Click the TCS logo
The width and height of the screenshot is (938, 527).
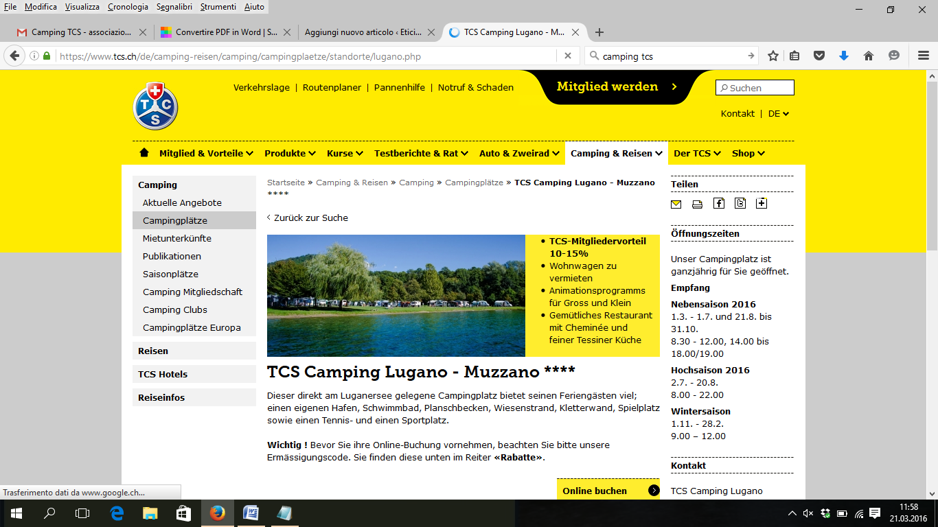click(x=155, y=106)
